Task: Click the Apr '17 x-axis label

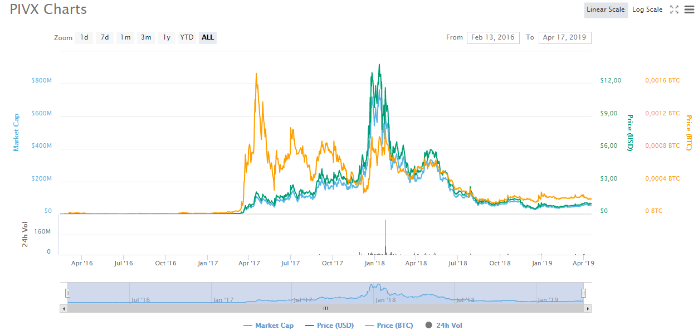Action: pos(249,263)
